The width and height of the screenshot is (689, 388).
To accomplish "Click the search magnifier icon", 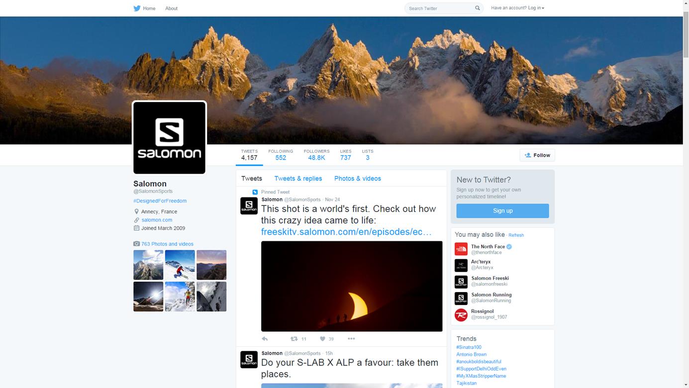I will (x=478, y=8).
